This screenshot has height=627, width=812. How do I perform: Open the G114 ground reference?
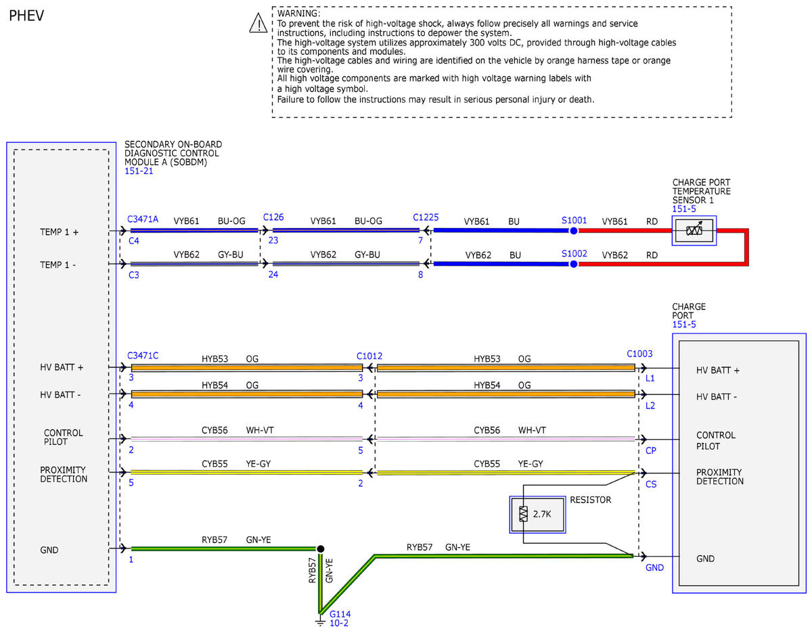pos(340,614)
